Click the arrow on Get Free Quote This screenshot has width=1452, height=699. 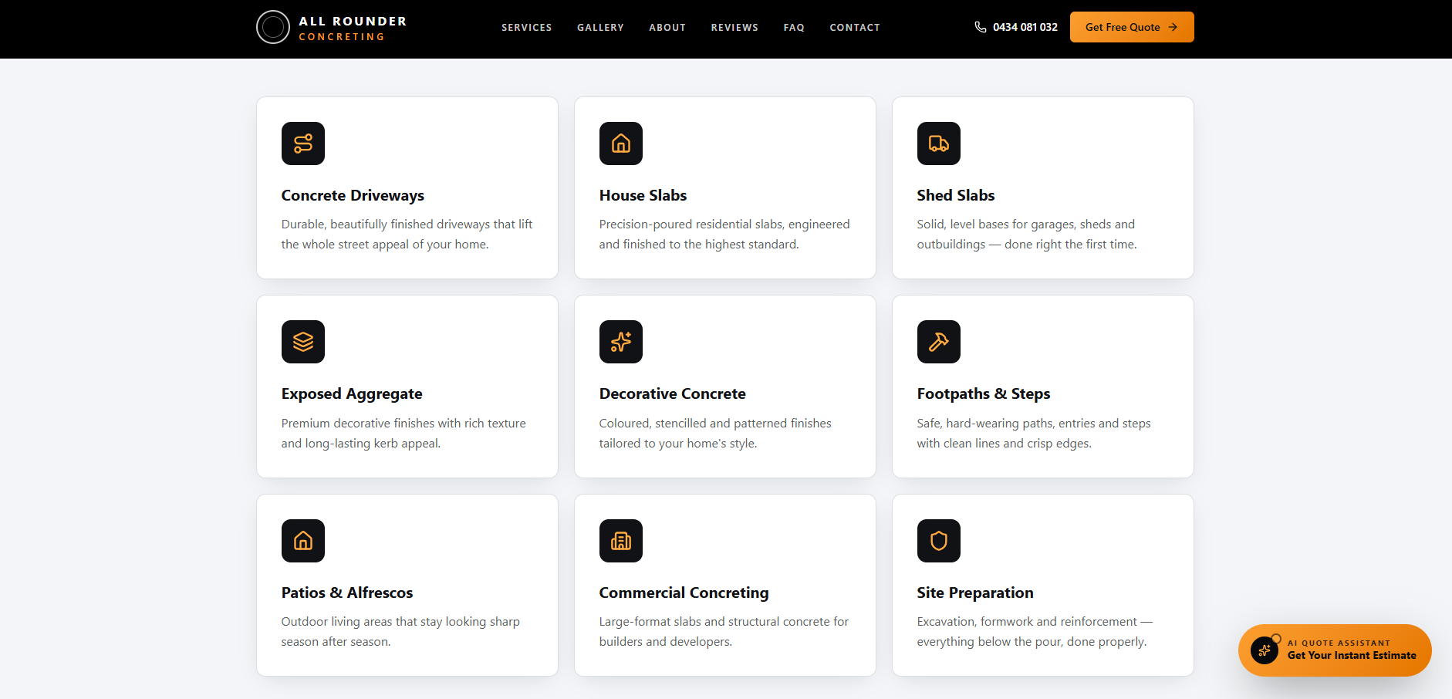click(1173, 27)
